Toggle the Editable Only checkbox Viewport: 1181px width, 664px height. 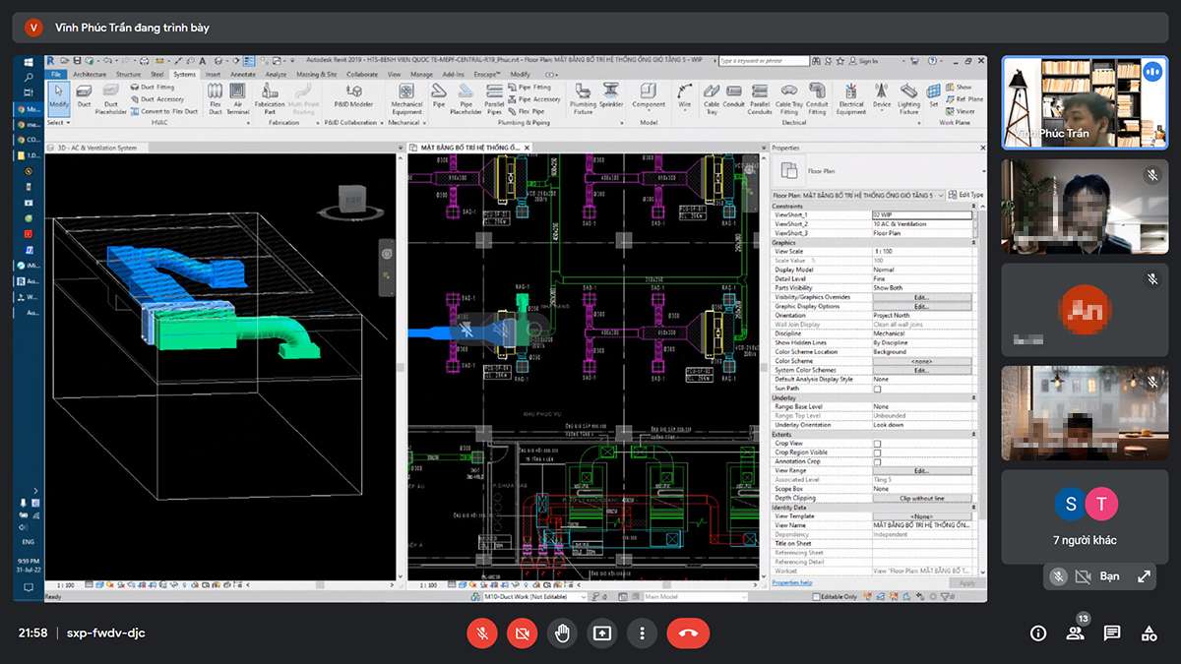(x=816, y=596)
